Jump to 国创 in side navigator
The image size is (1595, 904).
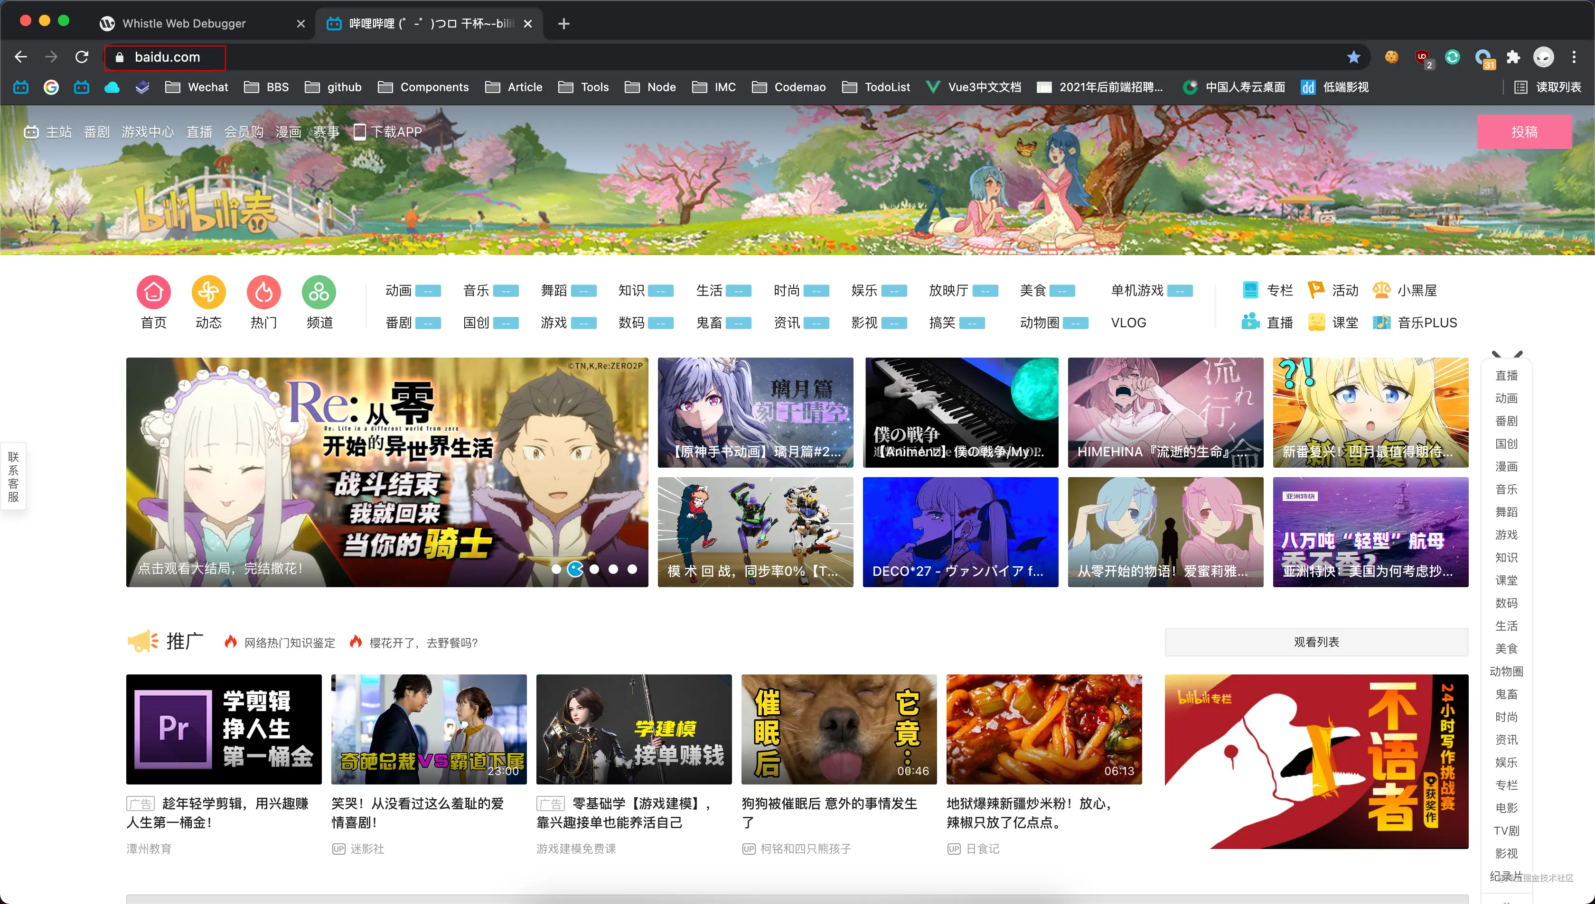click(1506, 443)
